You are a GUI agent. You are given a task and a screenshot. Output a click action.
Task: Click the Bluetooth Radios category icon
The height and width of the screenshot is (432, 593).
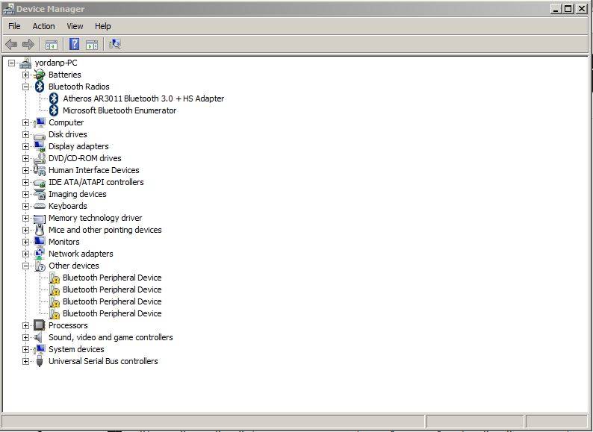coord(40,87)
